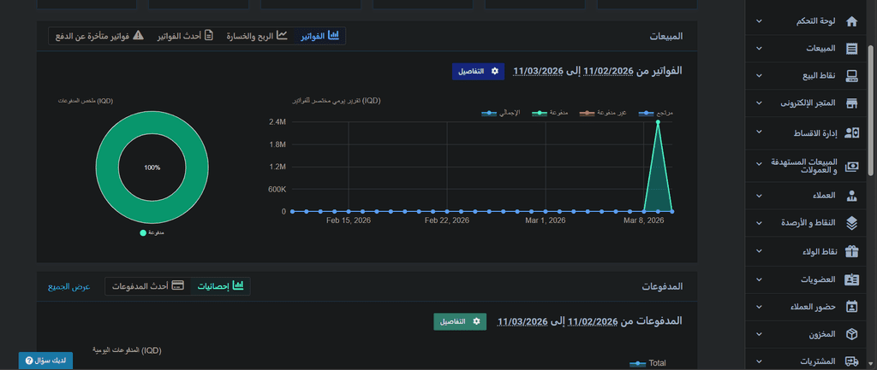Click the home icon beside لوحة التحكم
Image resolution: width=877 pixels, height=370 pixels.
(x=851, y=21)
